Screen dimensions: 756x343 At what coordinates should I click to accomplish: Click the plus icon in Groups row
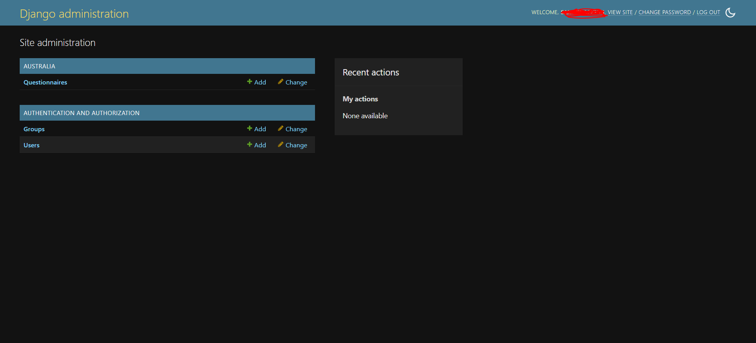[250, 128]
